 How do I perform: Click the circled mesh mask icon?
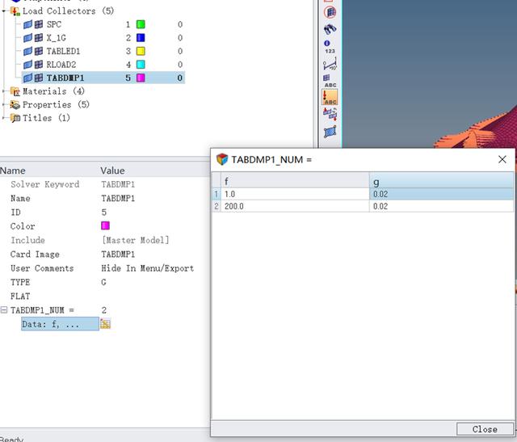point(330,13)
